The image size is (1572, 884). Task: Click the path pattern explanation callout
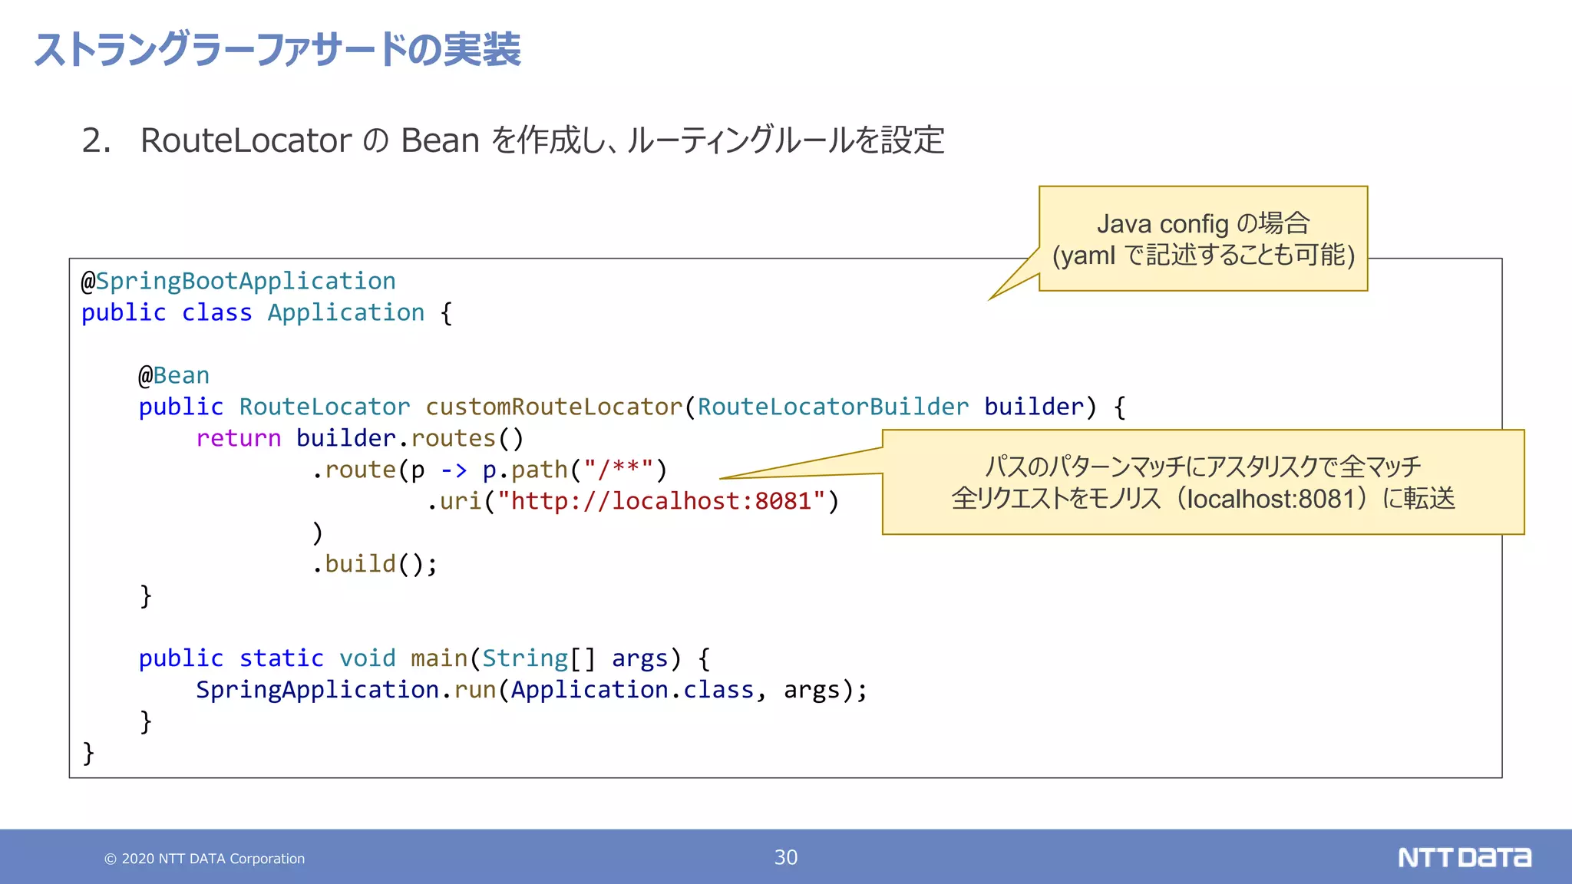click(x=1203, y=482)
